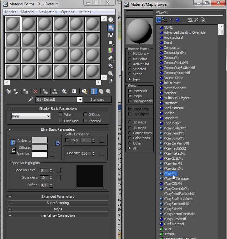Image resolution: width=227 pixels, height=239 pixels.
Task: Click the Get Material icon
Action: point(9,91)
